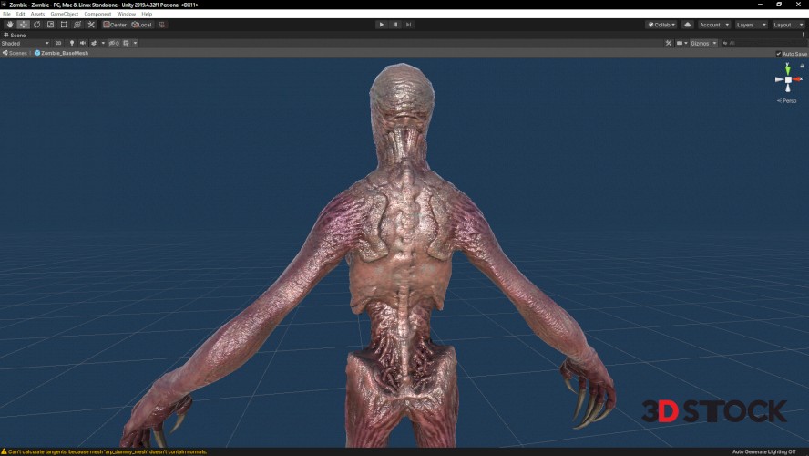The width and height of the screenshot is (809, 456).
Task: Click the bottom gizmo axis cone
Action: [x=788, y=88]
